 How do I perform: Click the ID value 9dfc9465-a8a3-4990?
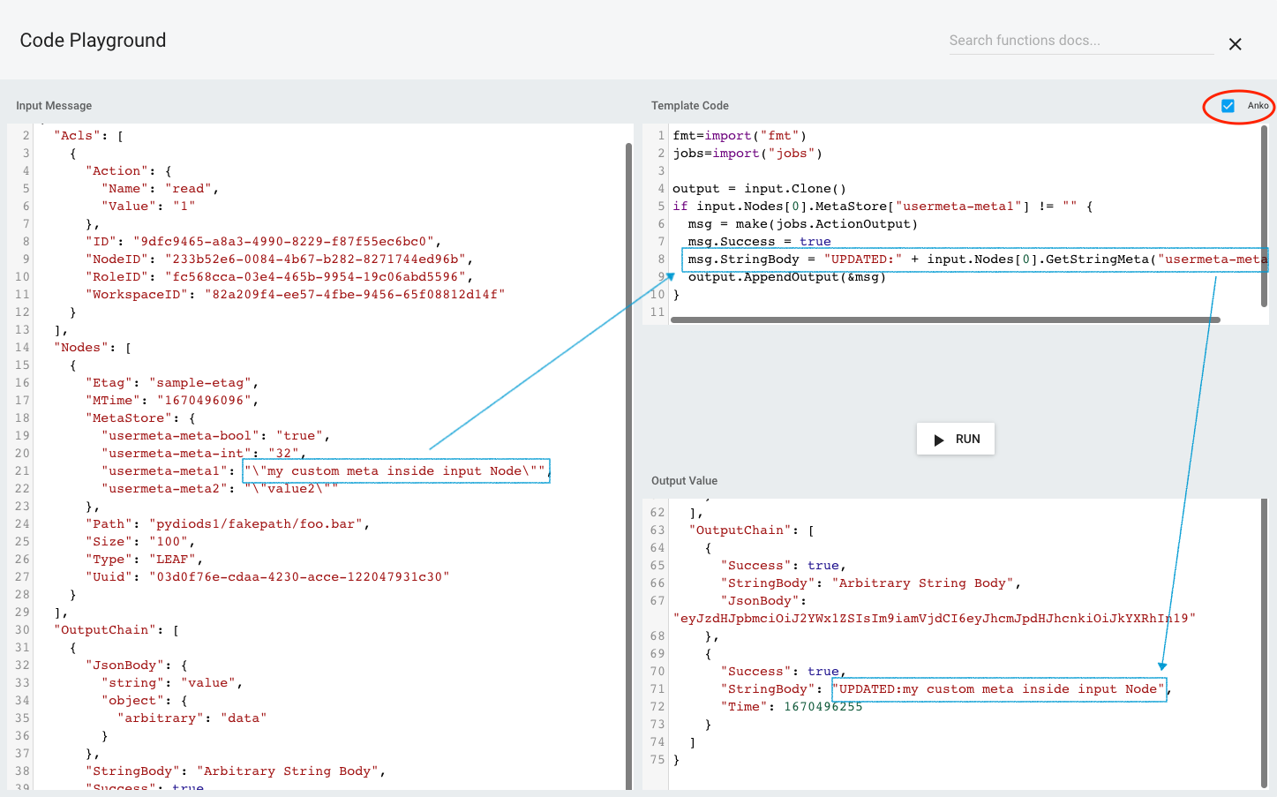pyautogui.click(x=284, y=242)
